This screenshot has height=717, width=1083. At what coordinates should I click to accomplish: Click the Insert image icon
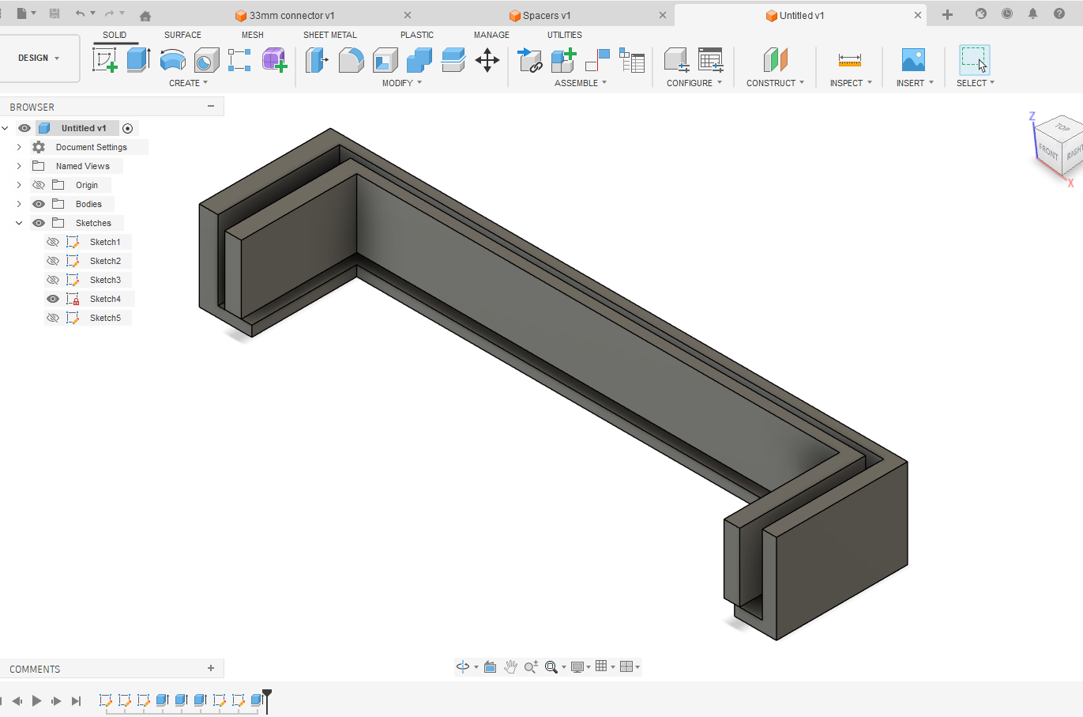pos(913,60)
